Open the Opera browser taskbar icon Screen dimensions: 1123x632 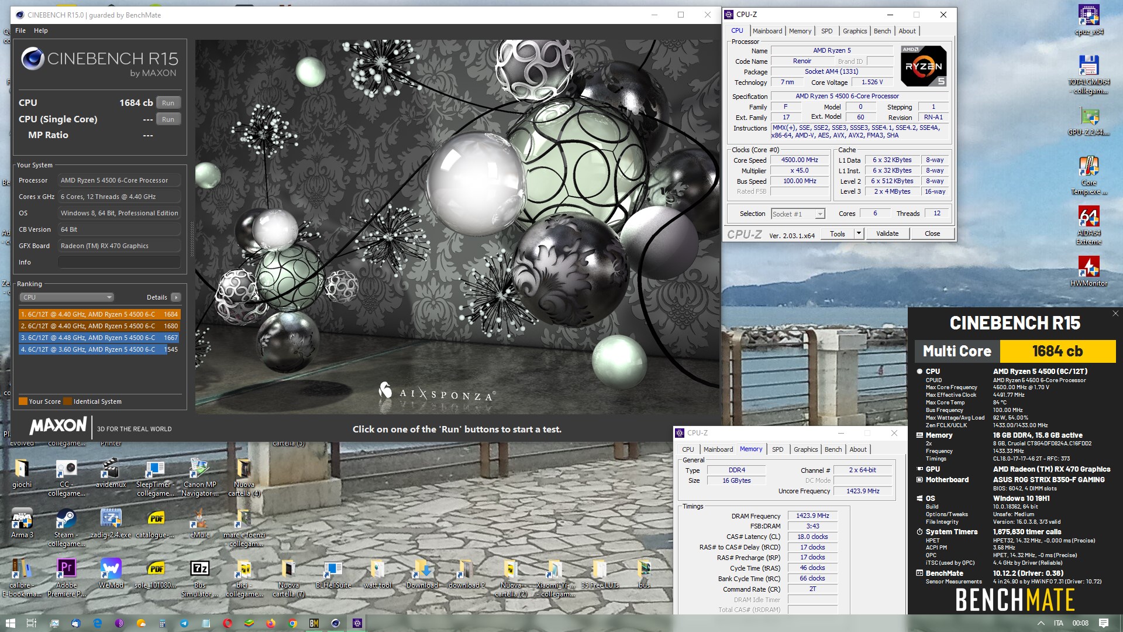[228, 623]
